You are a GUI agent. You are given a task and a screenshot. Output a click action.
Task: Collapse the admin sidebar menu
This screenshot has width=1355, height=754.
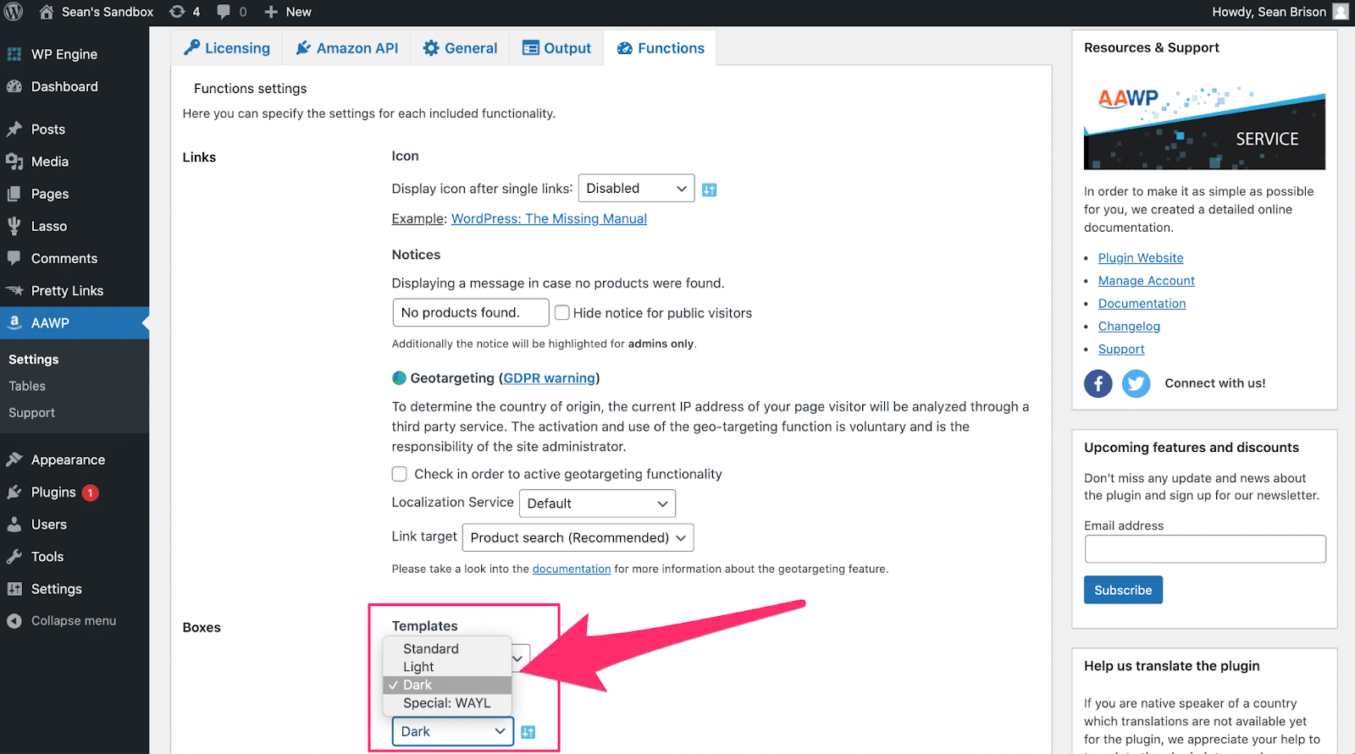pos(75,620)
